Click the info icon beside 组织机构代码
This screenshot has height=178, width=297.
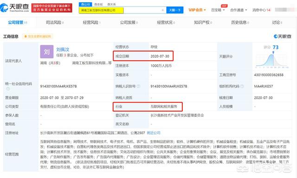242,86
